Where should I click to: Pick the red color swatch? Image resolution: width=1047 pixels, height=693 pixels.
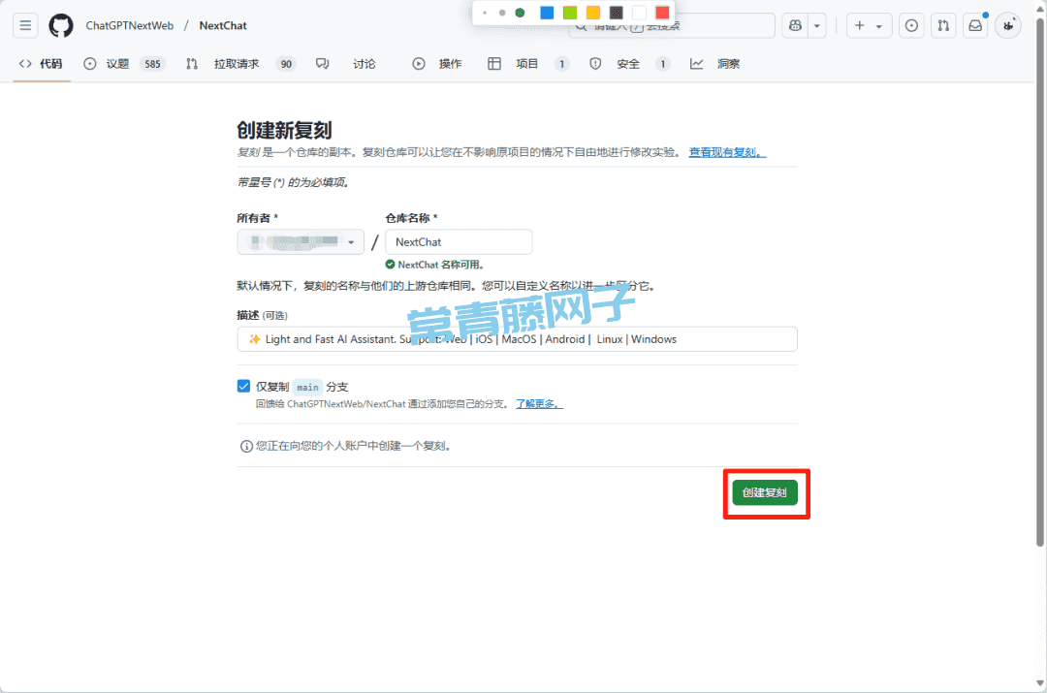click(x=662, y=13)
